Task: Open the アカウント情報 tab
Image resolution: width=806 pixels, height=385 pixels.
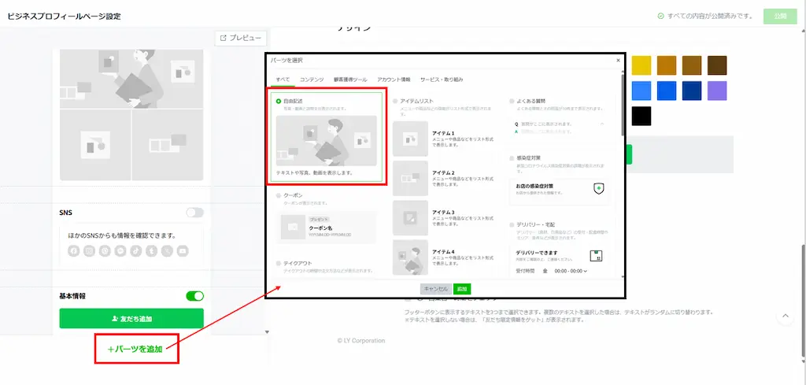Action: 394,80
